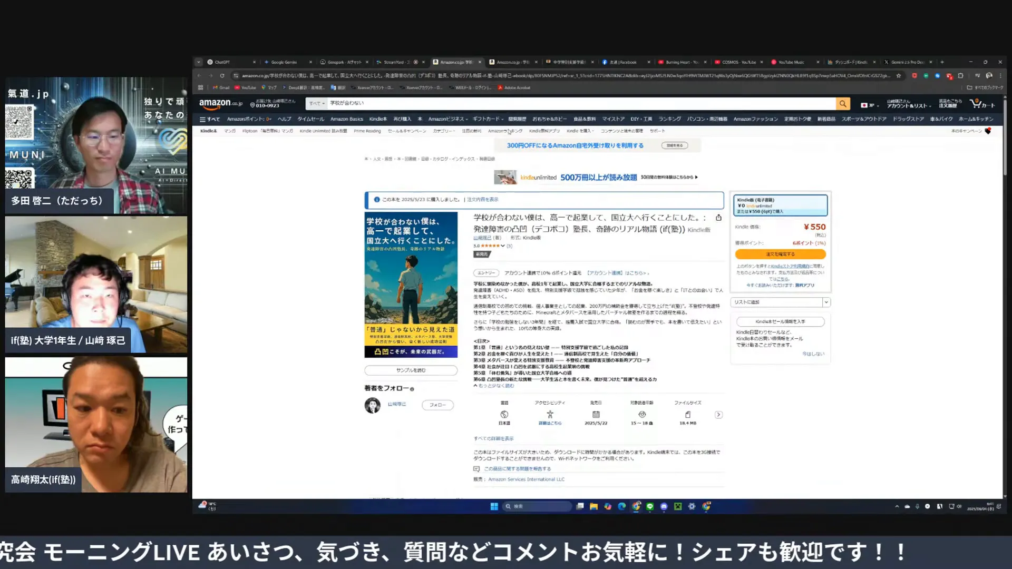Click the サンプルを読む button
Screen dimensions: 1012x569
pyautogui.click(x=411, y=371)
